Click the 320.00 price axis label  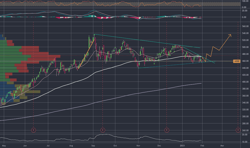pyautogui.click(x=245, y=110)
